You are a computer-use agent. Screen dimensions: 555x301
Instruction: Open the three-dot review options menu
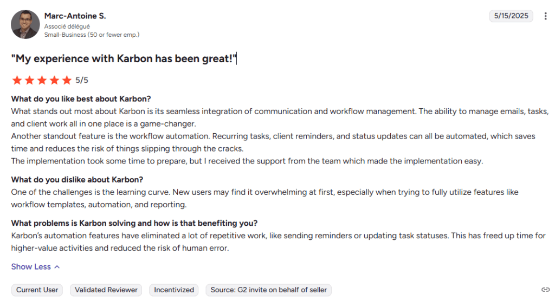[545, 16]
